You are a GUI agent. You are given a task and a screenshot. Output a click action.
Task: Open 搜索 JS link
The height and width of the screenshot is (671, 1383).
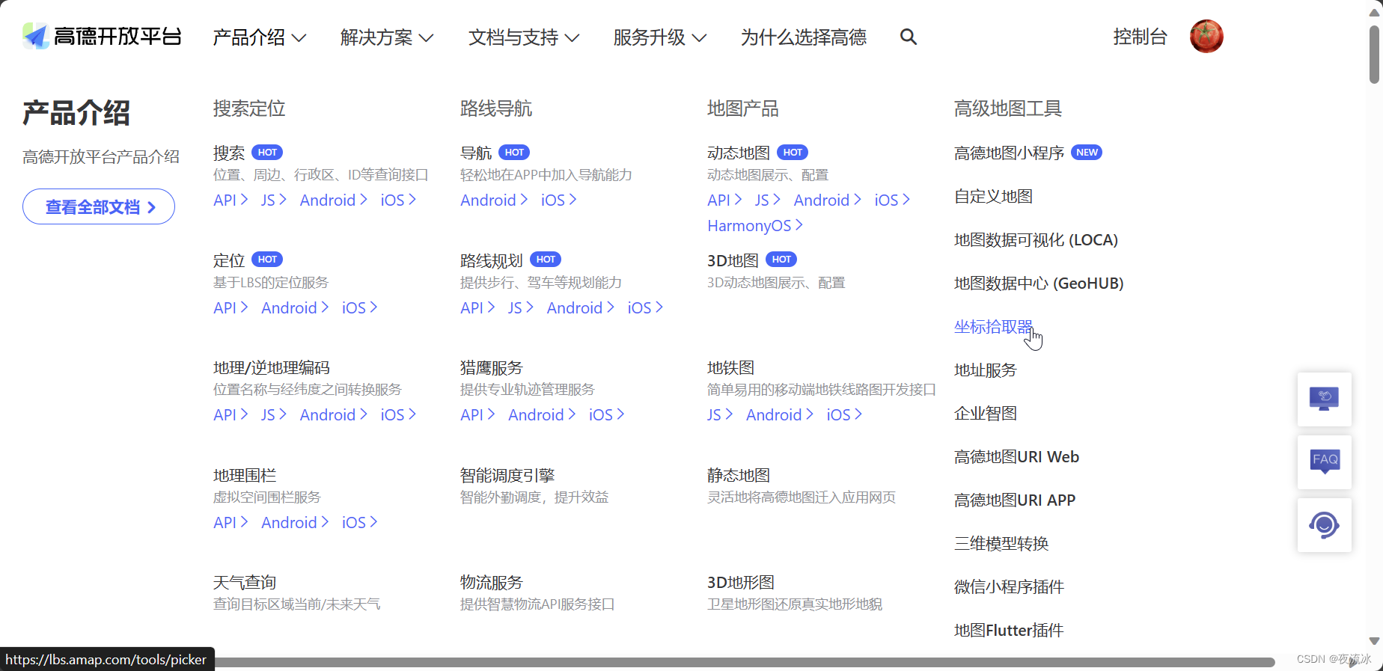pos(273,200)
